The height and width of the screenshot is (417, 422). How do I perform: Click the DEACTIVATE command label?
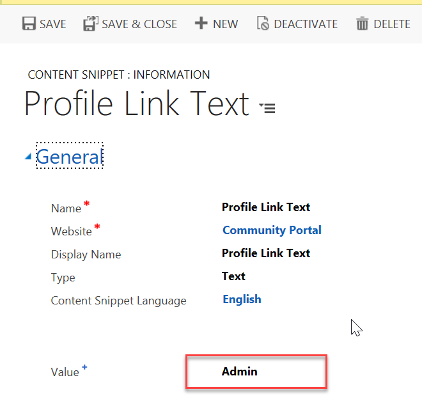(306, 24)
